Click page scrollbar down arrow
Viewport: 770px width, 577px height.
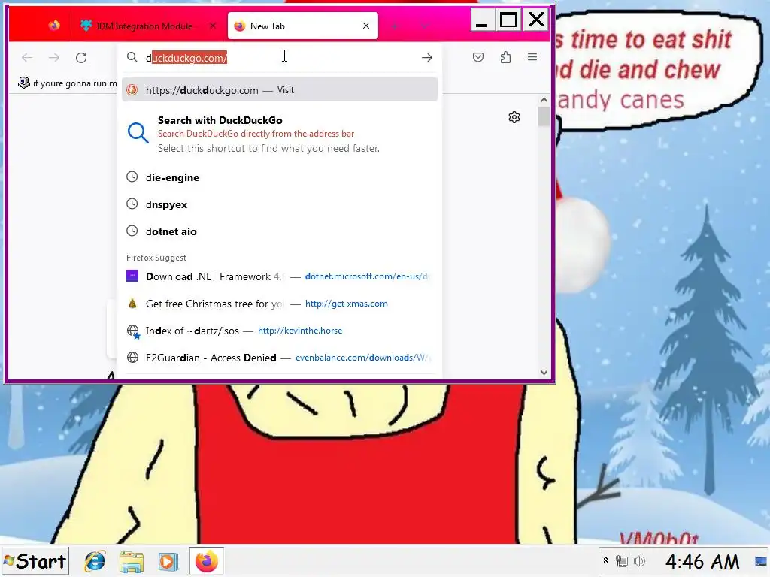click(544, 373)
